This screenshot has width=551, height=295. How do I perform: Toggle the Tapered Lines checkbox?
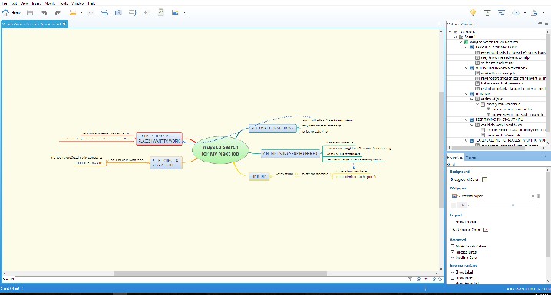coord(453,252)
